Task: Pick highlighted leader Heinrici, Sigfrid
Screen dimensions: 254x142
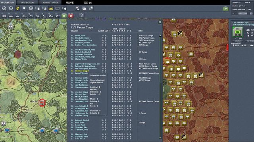Action: [x=82, y=71]
